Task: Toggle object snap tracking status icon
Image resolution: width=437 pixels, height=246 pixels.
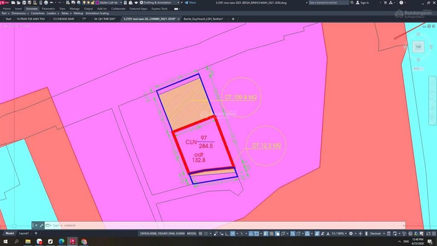Action: click(x=251, y=234)
